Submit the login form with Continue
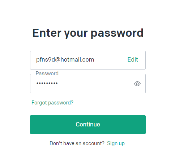Viewport: 171px width, 161px height. pos(88,125)
